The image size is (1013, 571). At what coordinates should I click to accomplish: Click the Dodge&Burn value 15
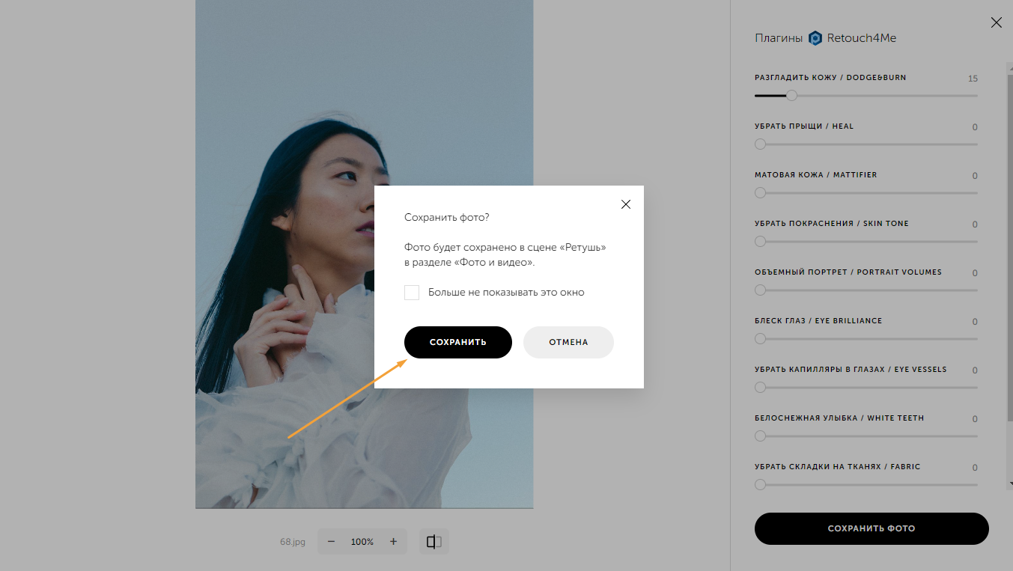[973, 79]
